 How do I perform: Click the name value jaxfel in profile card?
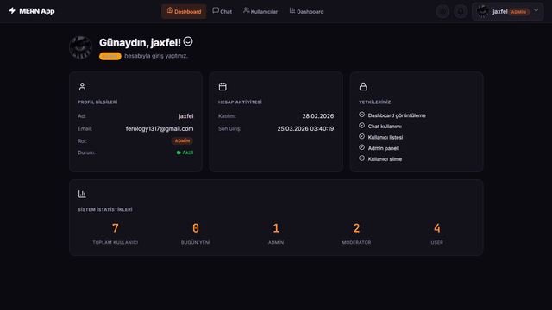click(x=186, y=116)
